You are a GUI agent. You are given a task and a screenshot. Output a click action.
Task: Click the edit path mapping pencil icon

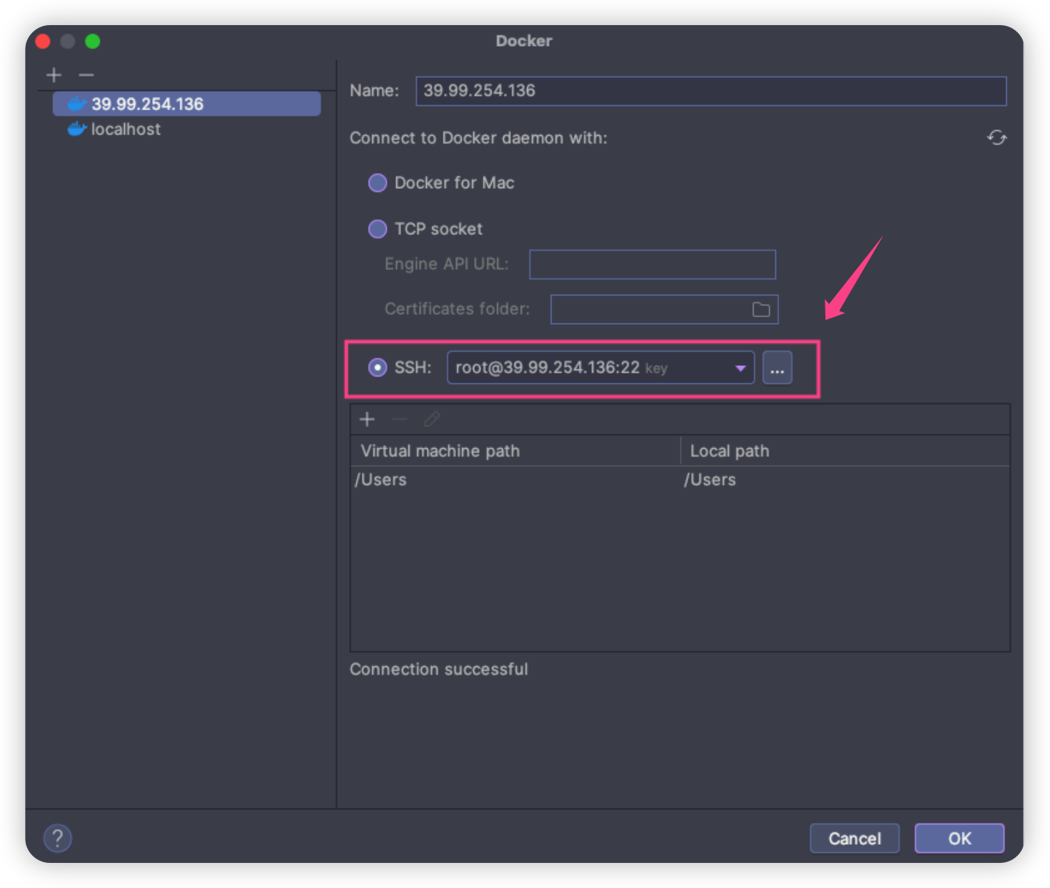pyautogui.click(x=432, y=419)
